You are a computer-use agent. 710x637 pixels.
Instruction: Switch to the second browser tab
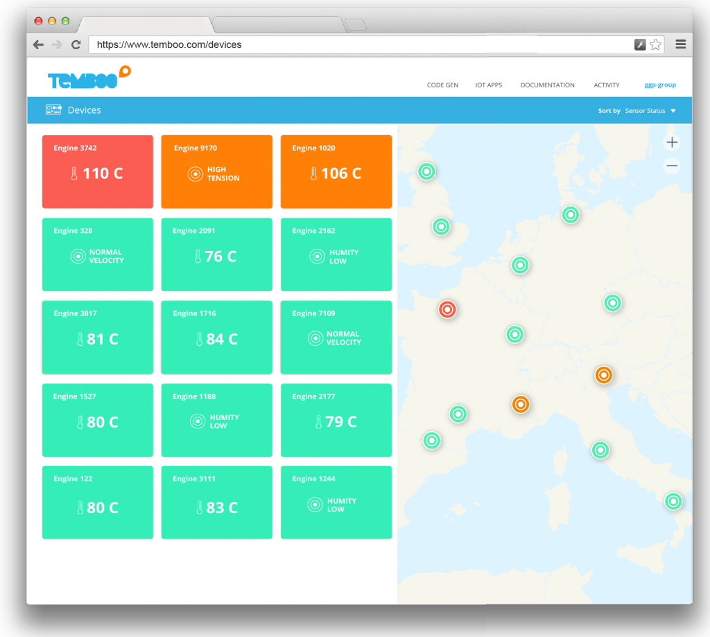(277, 24)
